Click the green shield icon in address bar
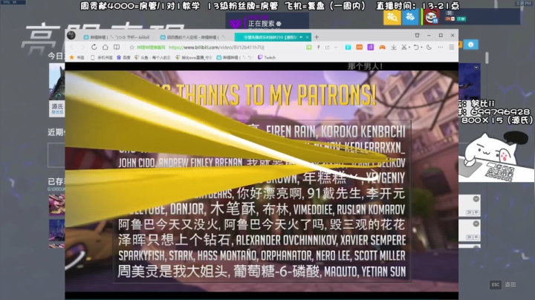535x300 pixels. (x=309, y=48)
